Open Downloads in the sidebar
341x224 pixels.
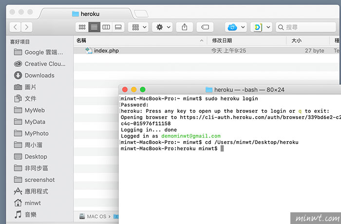pyautogui.click(x=35, y=75)
